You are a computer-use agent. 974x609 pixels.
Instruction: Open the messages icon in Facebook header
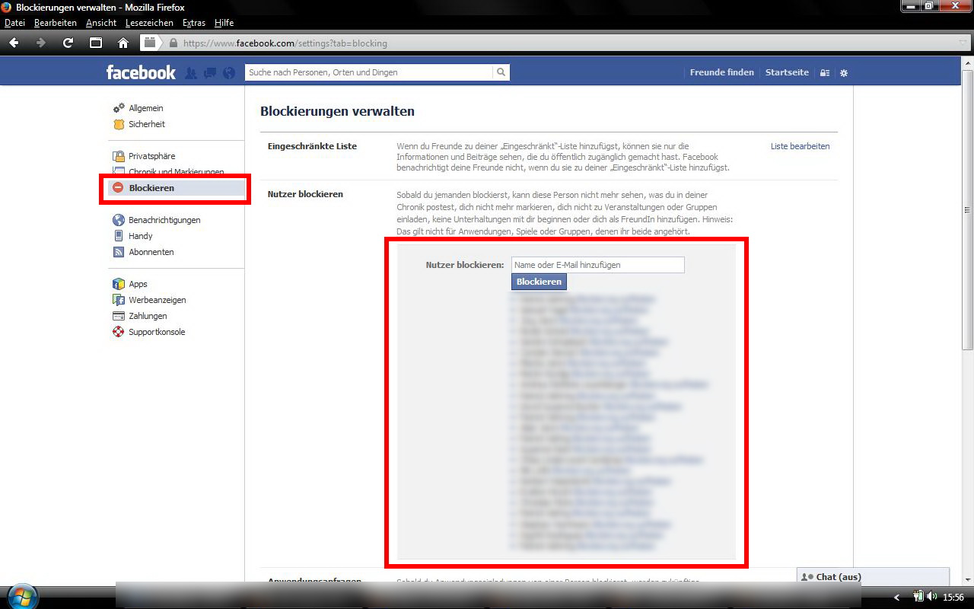point(210,73)
